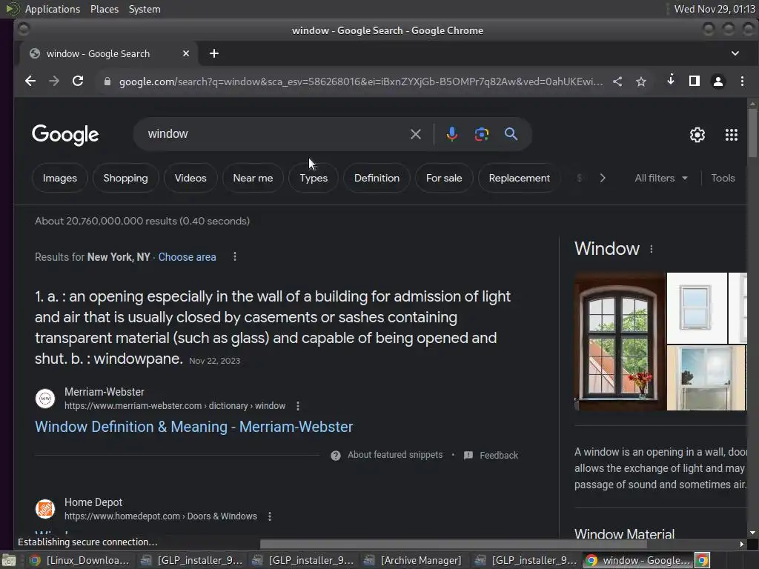Reload the Google search page
The width and height of the screenshot is (759, 569).
[78, 81]
